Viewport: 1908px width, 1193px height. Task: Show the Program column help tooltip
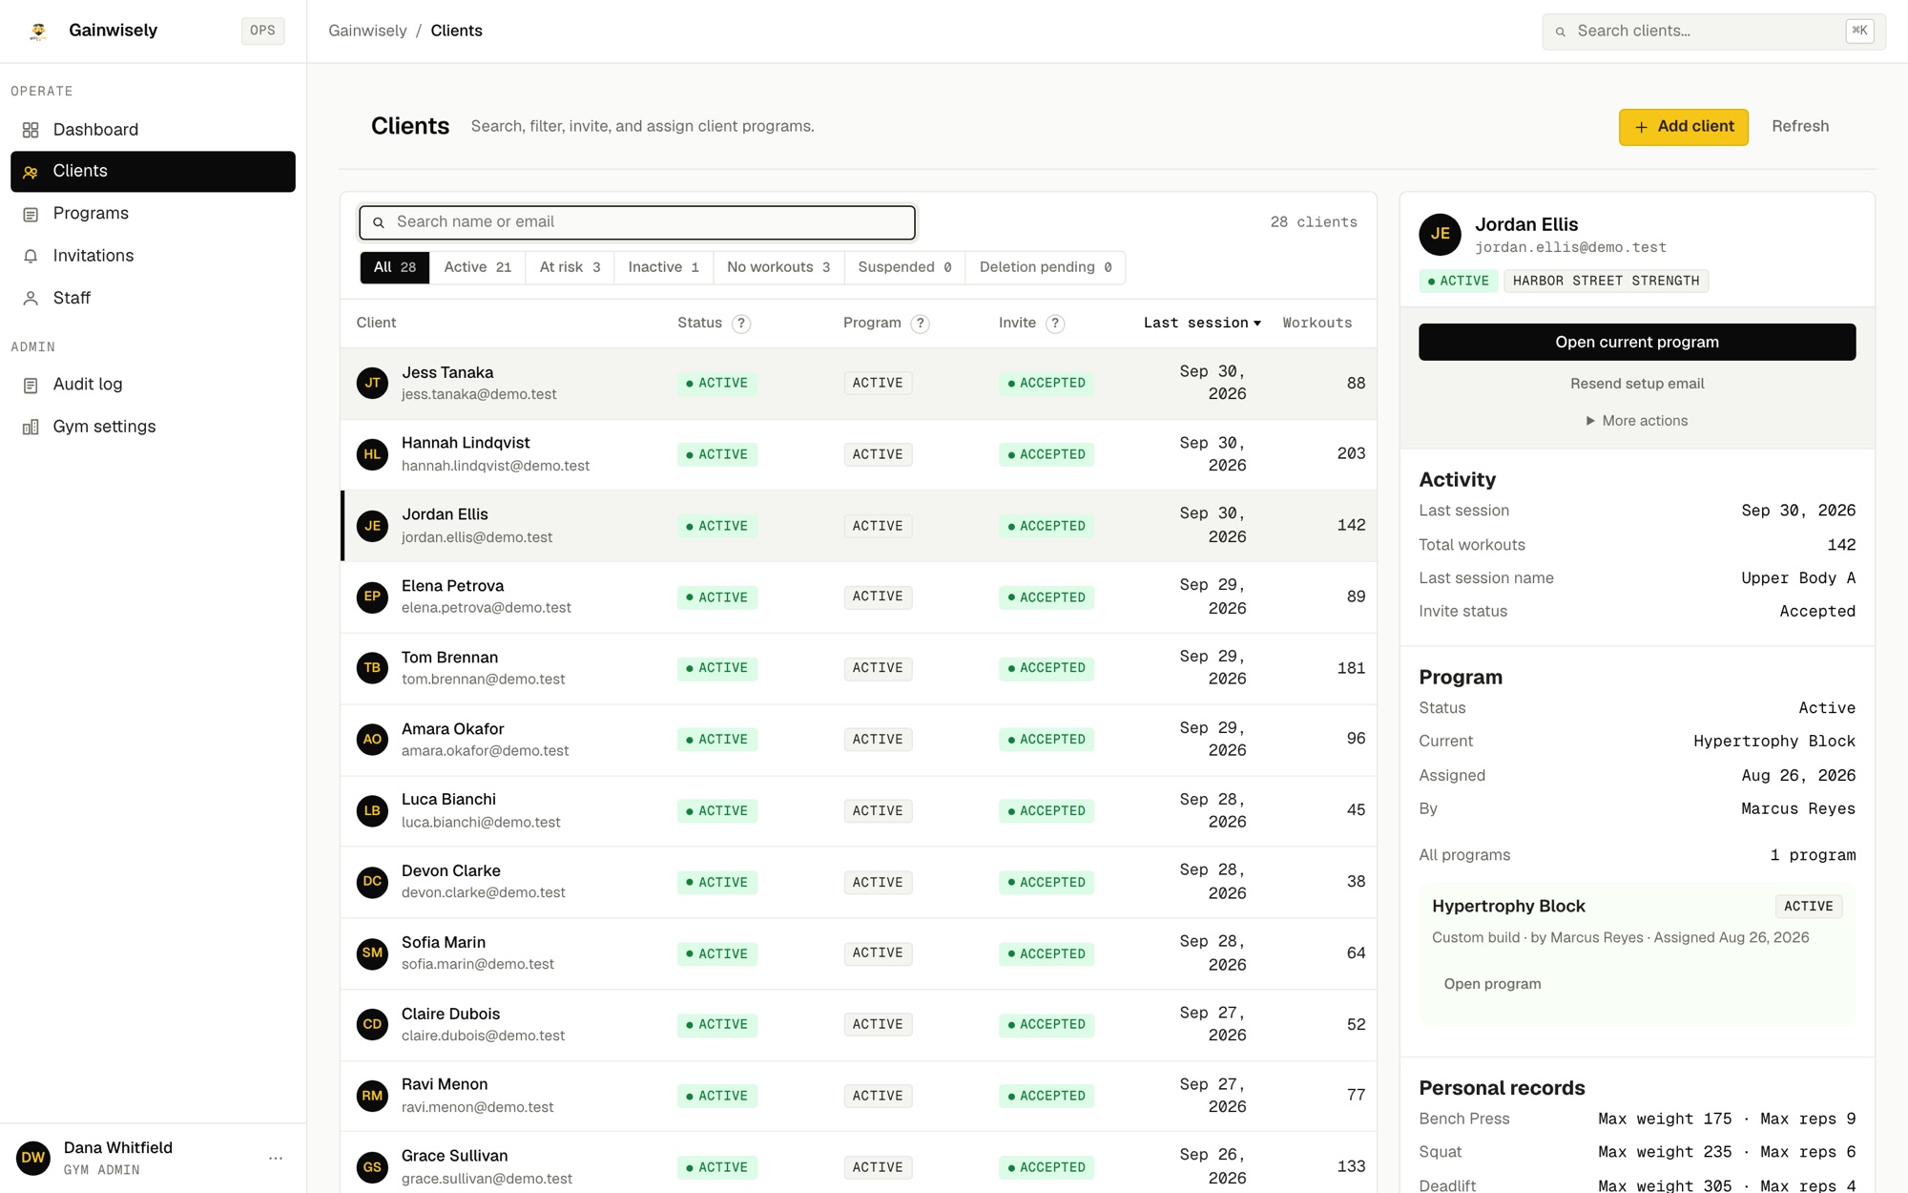pyautogui.click(x=920, y=324)
